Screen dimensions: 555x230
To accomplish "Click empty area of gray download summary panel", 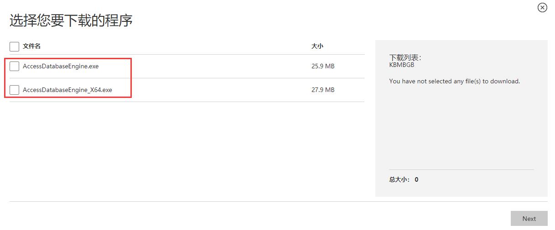I will [461, 128].
